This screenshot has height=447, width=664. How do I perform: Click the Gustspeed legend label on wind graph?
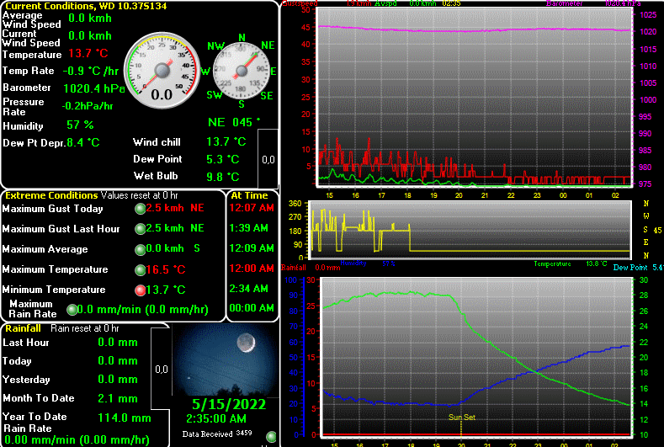300,3
